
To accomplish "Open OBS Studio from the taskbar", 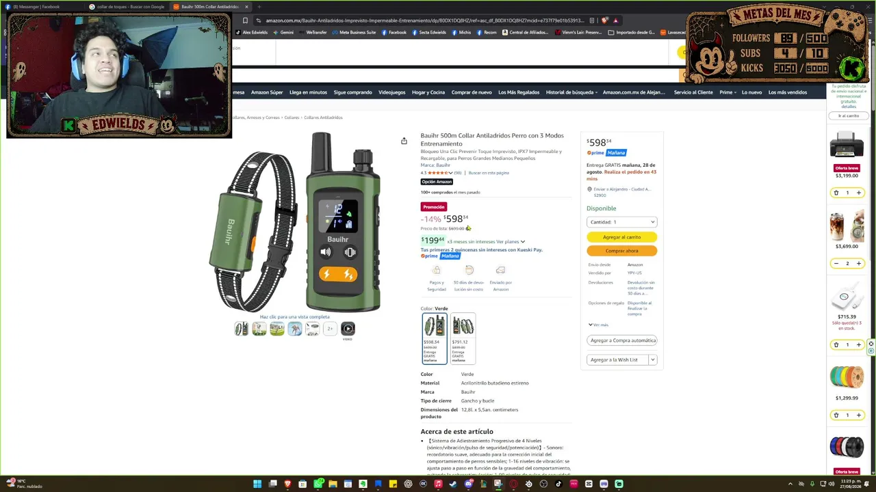I will (543, 484).
